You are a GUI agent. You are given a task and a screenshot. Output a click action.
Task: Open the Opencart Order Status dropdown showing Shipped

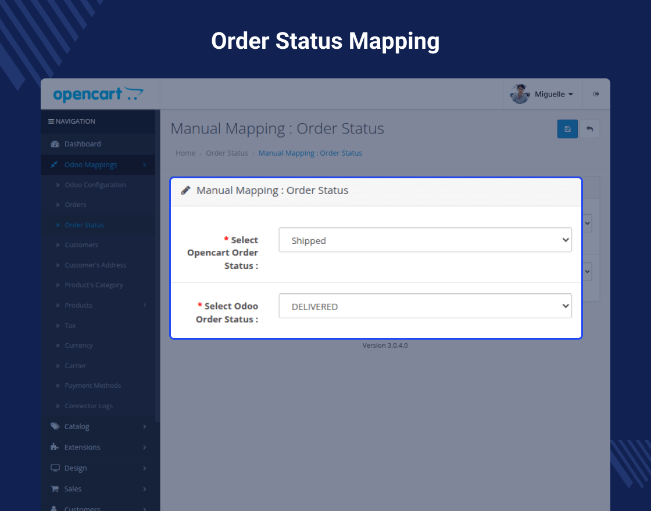tap(425, 240)
